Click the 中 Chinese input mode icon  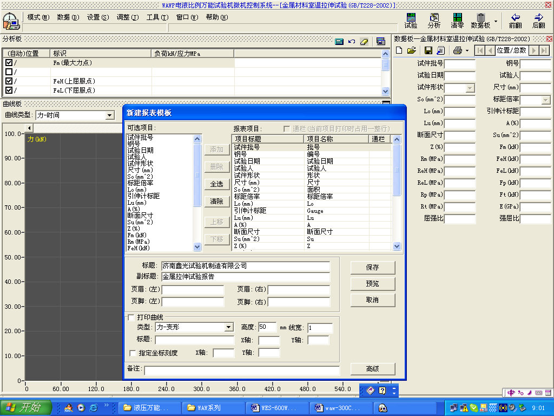511,393
